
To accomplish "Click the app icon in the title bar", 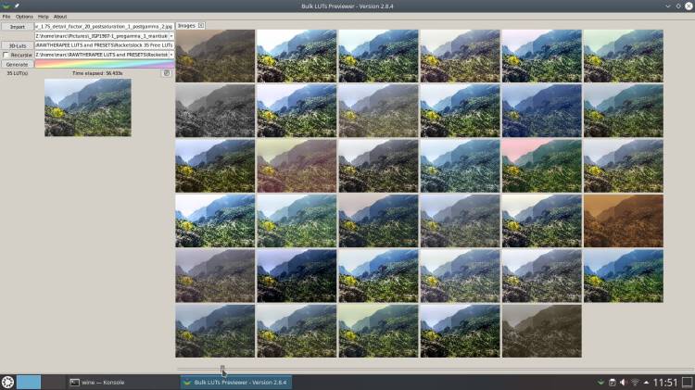I will coord(6,6).
